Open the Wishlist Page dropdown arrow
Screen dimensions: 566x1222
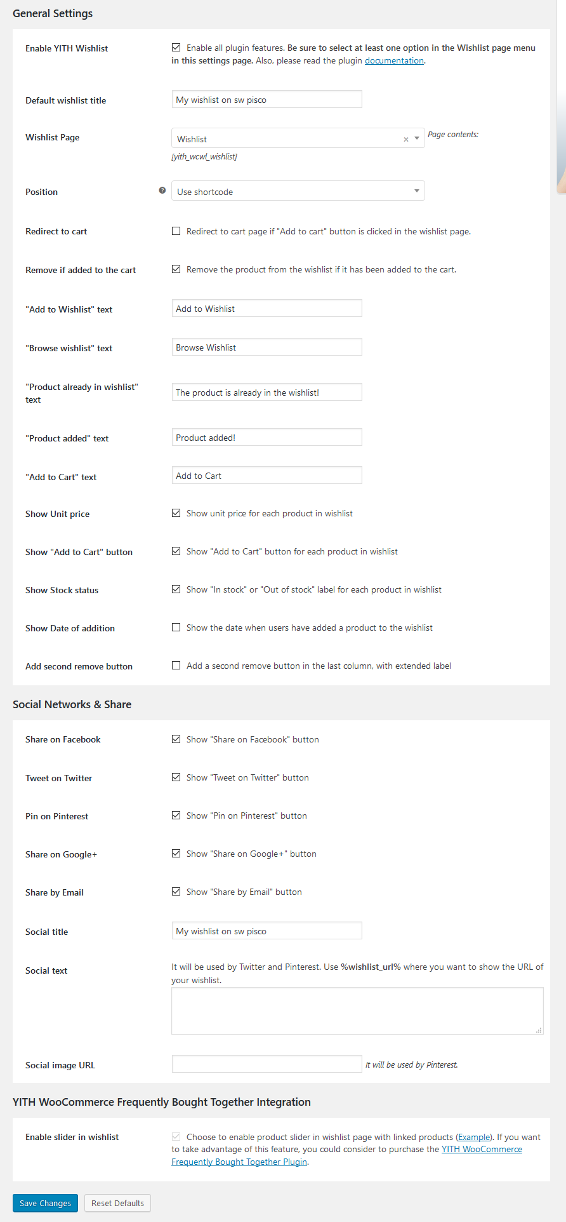click(x=417, y=138)
